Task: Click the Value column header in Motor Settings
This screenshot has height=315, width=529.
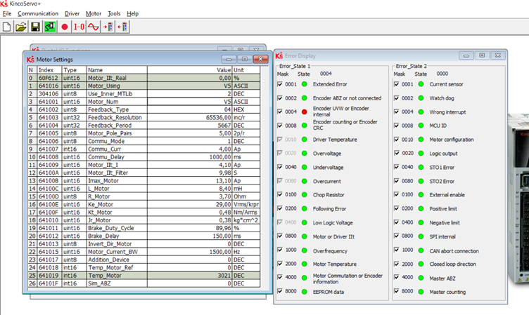Action: click(x=223, y=70)
